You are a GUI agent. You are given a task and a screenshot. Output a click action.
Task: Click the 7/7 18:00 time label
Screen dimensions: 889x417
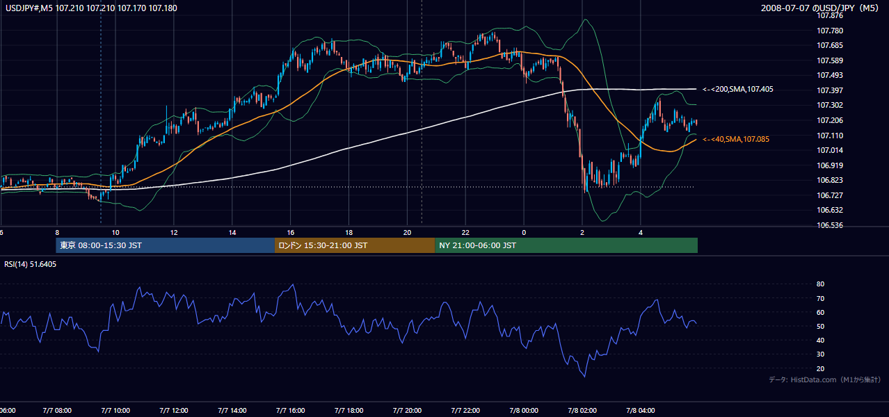click(349, 411)
